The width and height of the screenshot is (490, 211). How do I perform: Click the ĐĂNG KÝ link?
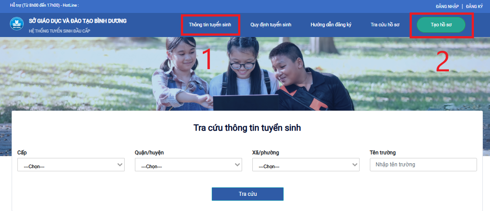tap(474, 6)
